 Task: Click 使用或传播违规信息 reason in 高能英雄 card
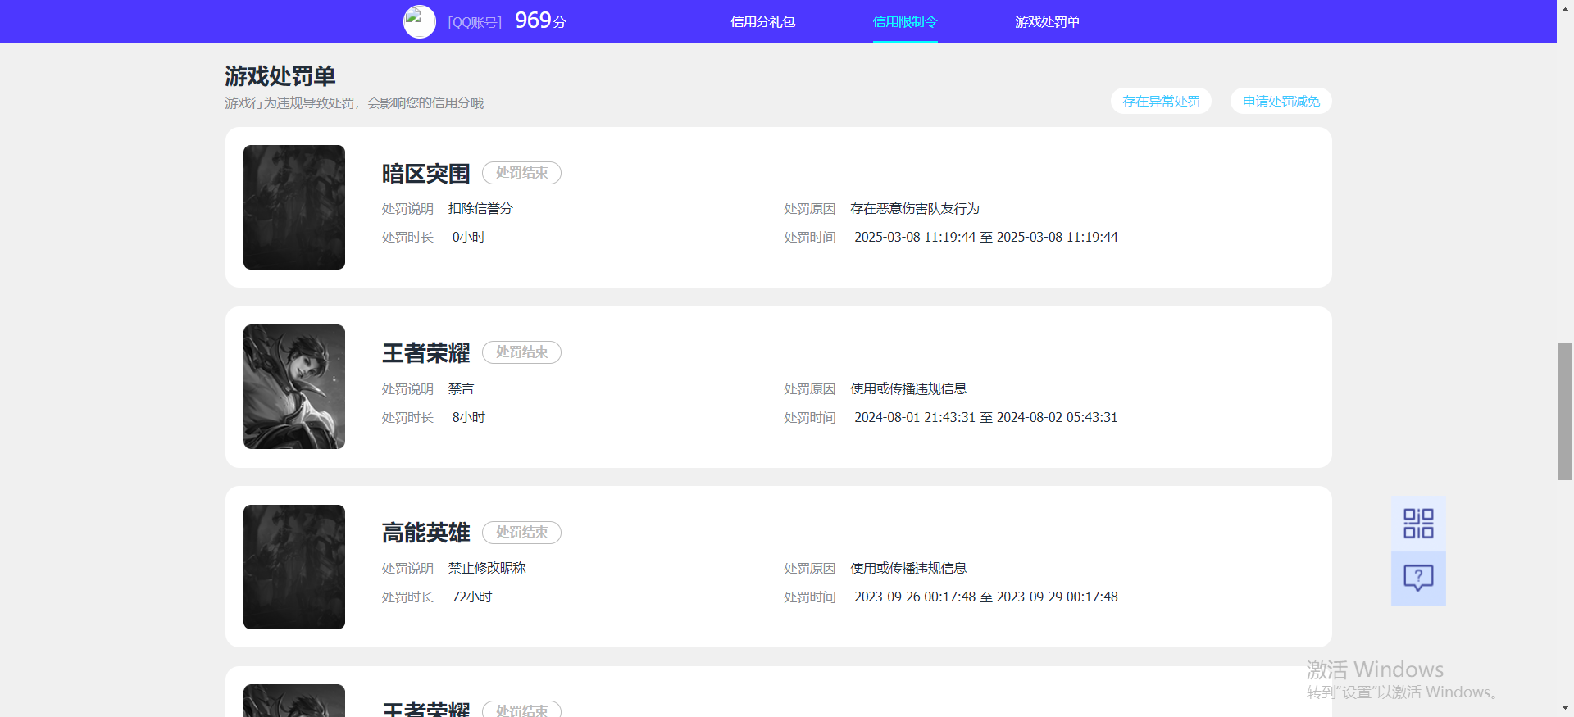(908, 569)
